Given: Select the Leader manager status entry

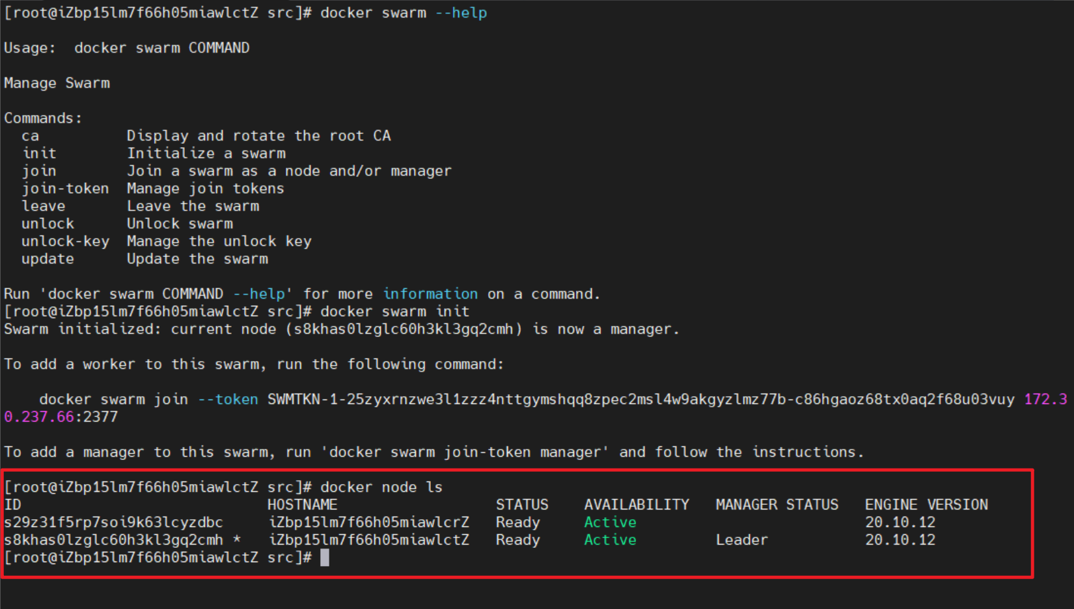Looking at the screenshot, I should coord(741,540).
